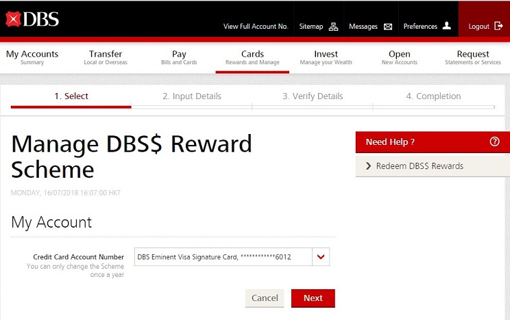Click the Logout arrow icon
The height and width of the screenshot is (320, 510).
[x=498, y=26]
